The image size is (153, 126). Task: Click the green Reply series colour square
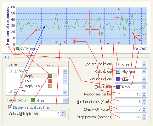click(x=50, y=76)
